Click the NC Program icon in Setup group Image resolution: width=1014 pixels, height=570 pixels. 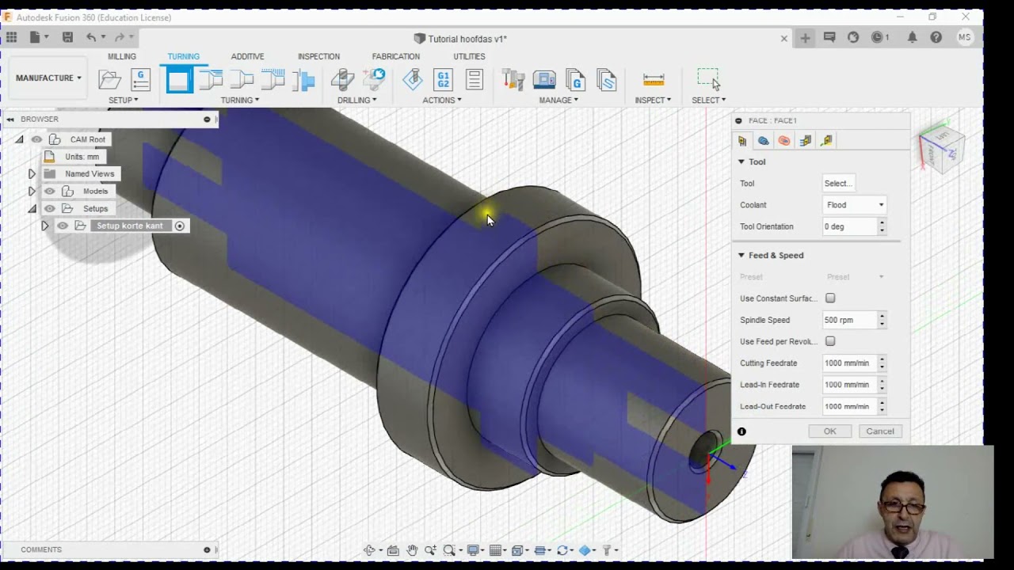(x=140, y=80)
